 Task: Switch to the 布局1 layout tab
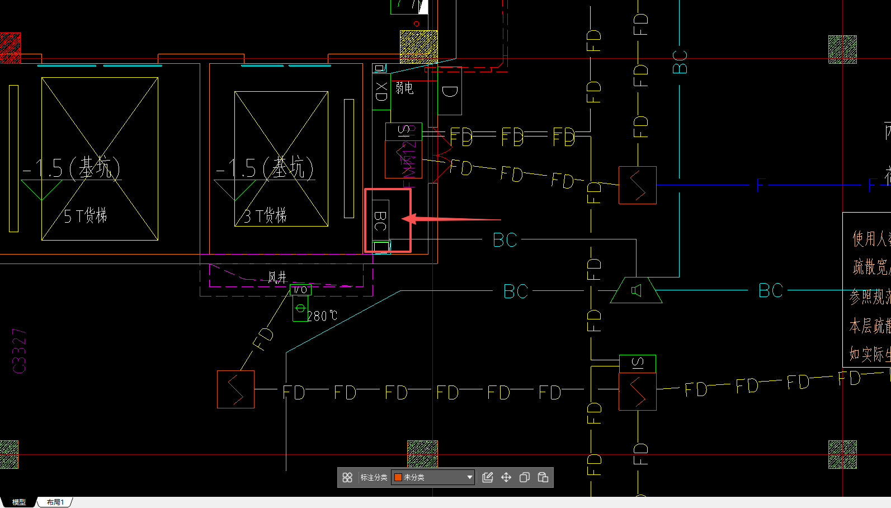pos(55,502)
